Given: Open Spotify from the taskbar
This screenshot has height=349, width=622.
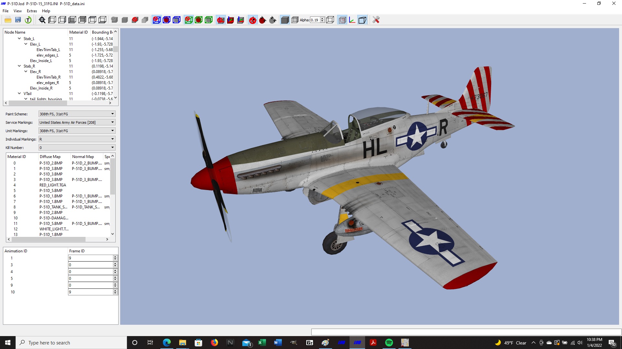Looking at the screenshot, I should [389, 343].
